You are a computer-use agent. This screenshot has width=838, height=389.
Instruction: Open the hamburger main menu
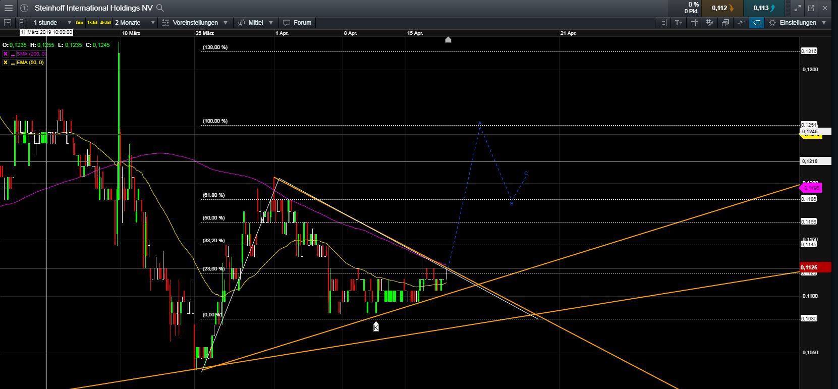pos(8,8)
